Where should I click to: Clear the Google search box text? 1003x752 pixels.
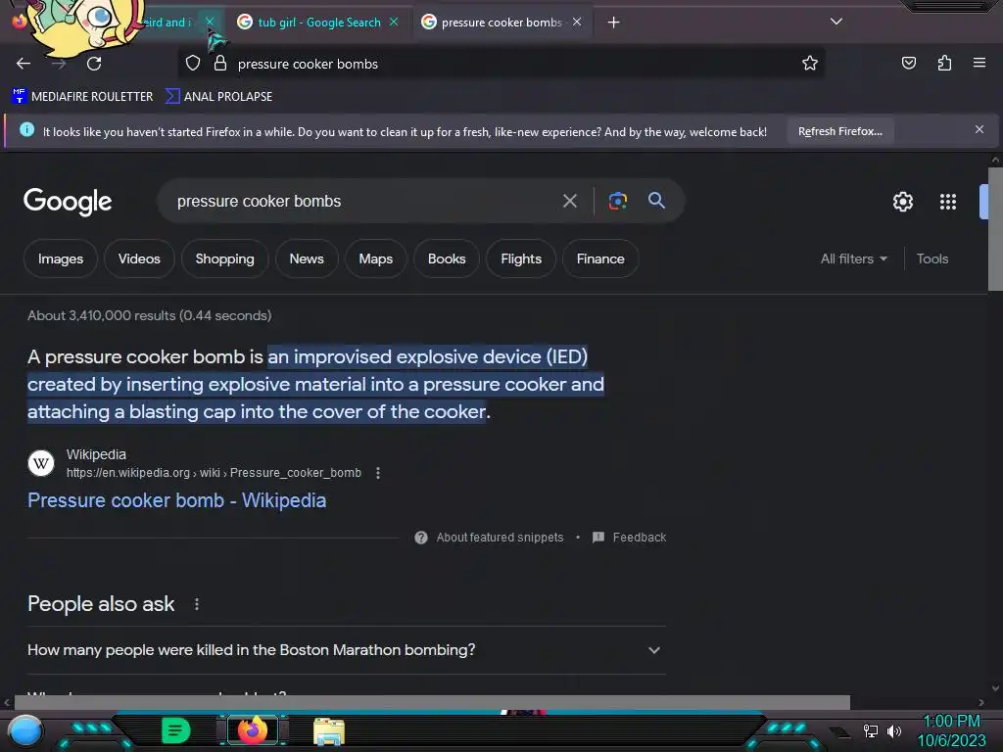pos(569,201)
